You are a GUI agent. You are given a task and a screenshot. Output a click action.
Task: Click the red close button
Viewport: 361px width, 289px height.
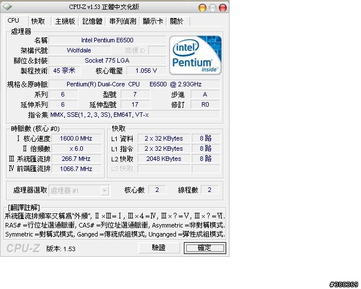pyautogui.click(x=223, y=8)
